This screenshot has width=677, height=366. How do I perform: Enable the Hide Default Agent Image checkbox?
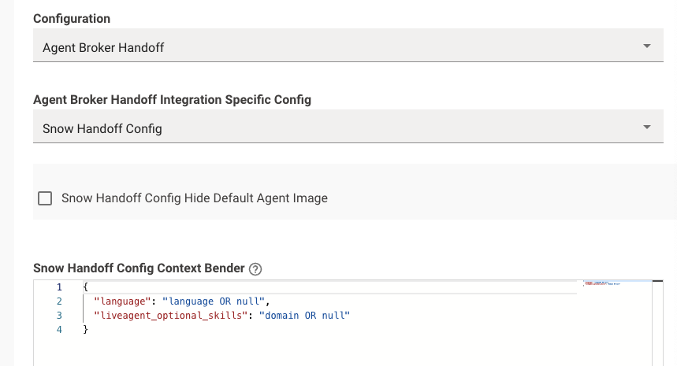pos(45,198)
